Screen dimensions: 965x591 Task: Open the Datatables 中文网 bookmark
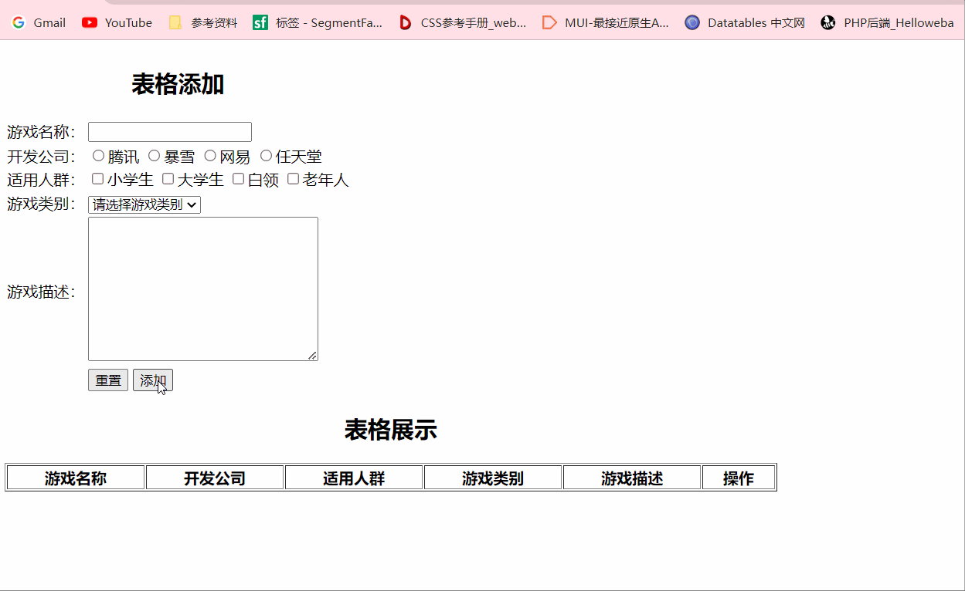click(x=745, y=23)
